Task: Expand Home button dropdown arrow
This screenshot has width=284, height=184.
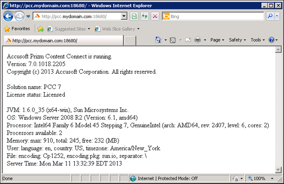Action: (x=165, y=40)
